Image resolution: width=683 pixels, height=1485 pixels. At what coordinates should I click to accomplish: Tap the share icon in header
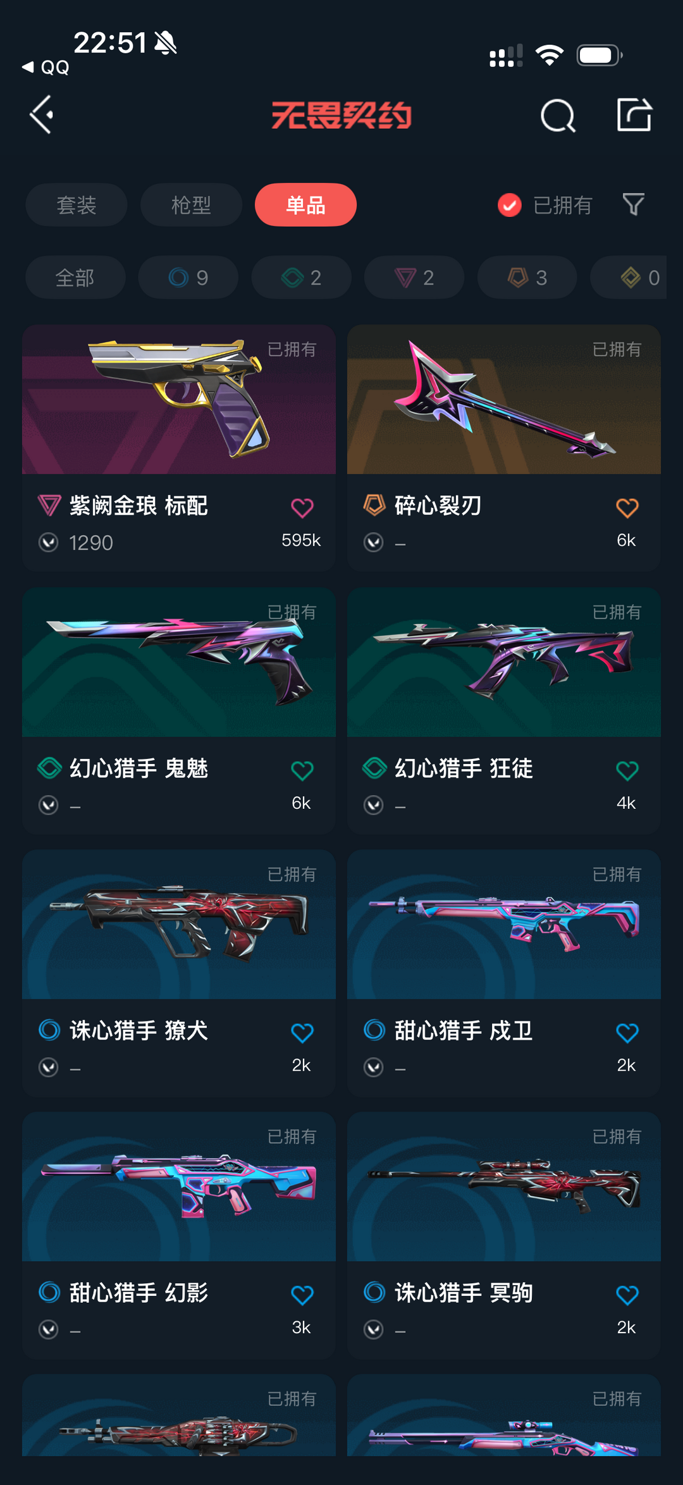634,115
